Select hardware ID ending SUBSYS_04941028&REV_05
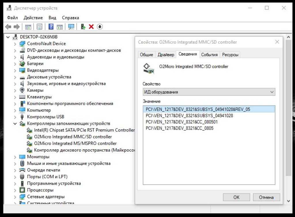Image resolution: width=295 pixels, height=217 pixels. coord(209,109)
